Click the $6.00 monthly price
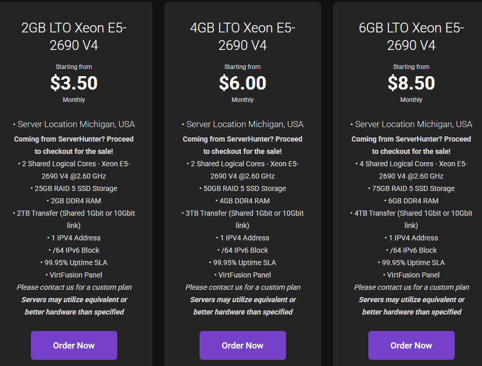 [x=242, y=83]
